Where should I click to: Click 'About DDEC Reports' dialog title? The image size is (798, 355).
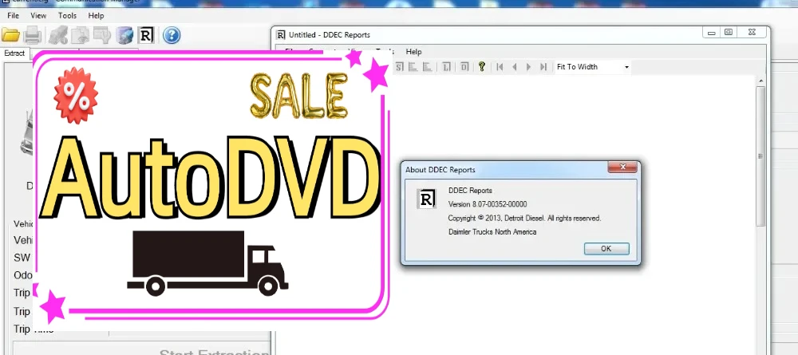coord(440,170)
